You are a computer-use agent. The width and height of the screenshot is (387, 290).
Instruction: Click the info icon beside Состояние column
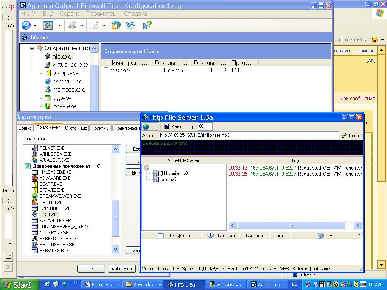tap(211, 236)
